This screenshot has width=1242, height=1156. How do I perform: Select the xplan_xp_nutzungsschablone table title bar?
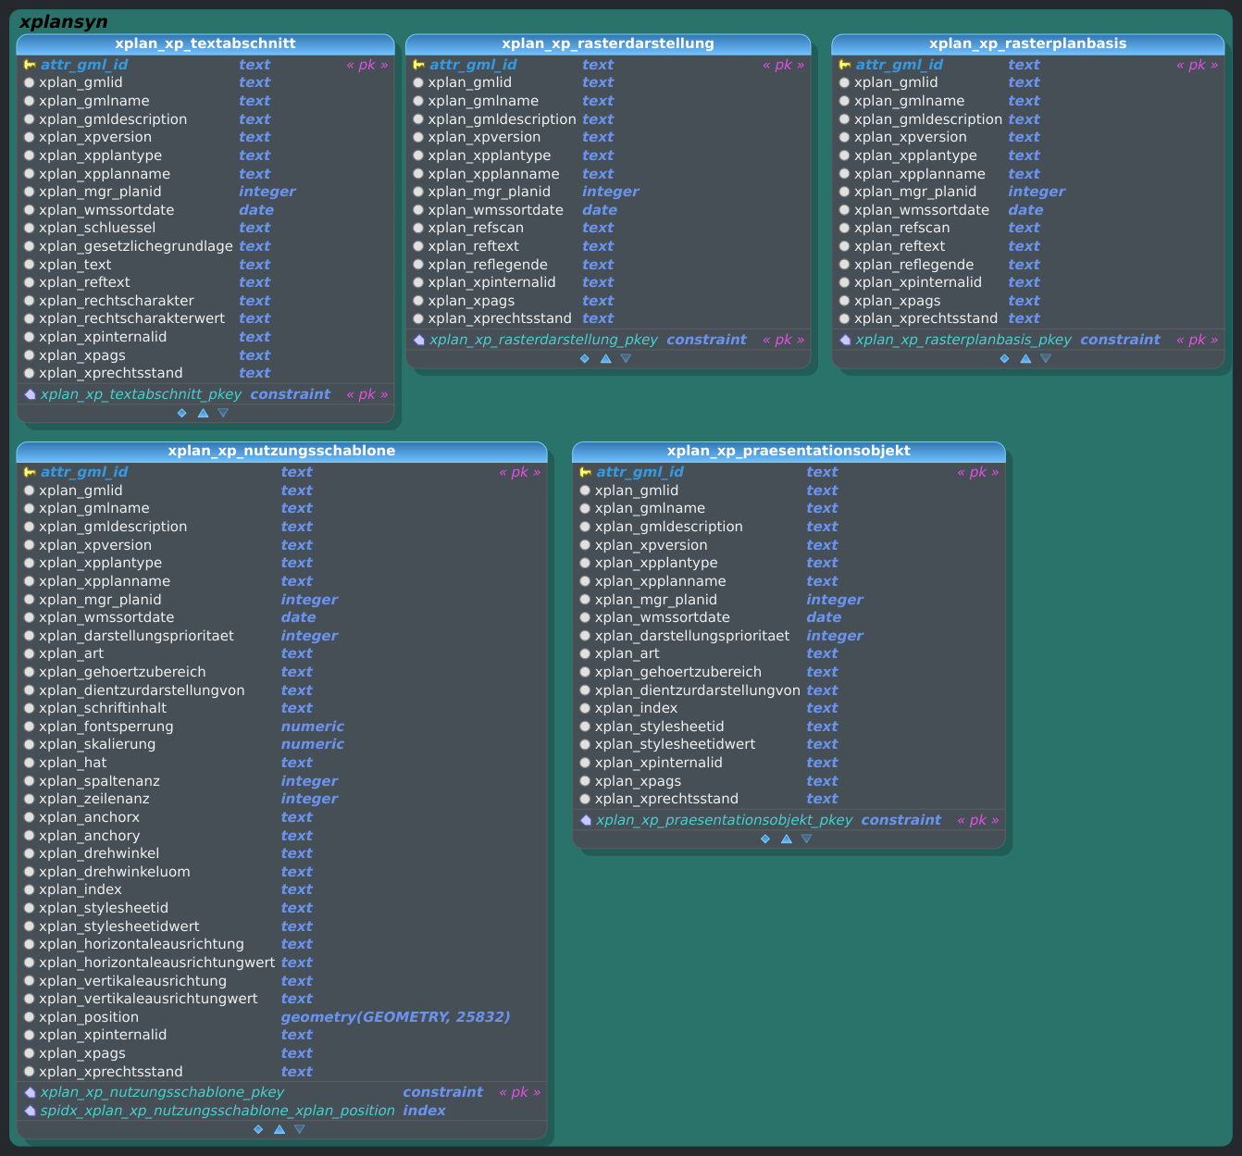(x=281, y=451)
